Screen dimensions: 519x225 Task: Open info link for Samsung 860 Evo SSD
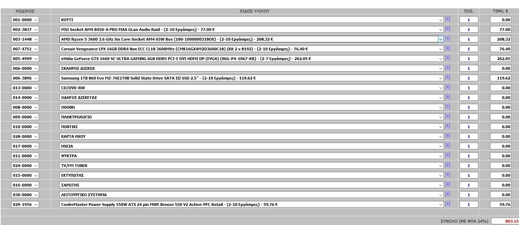pyautogui.click(x=448, y=77)
